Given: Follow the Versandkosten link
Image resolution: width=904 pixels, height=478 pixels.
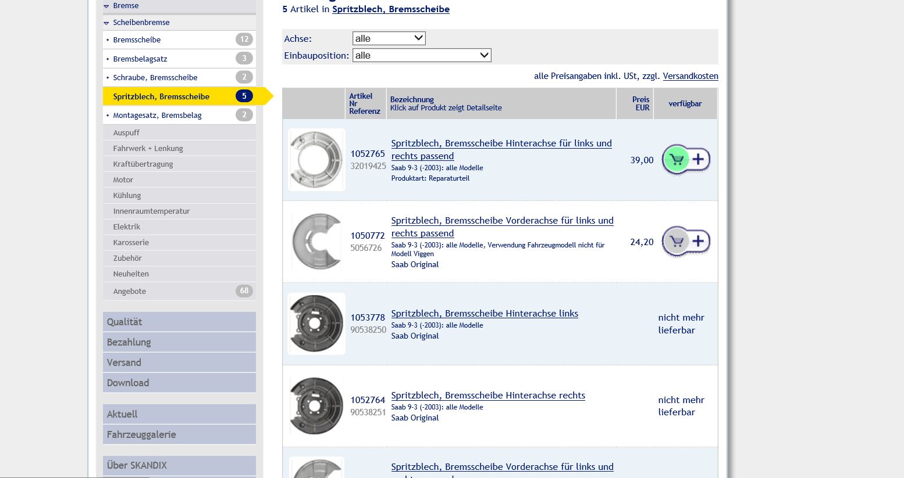Looking at the screenshot, I should coord(691,76).
